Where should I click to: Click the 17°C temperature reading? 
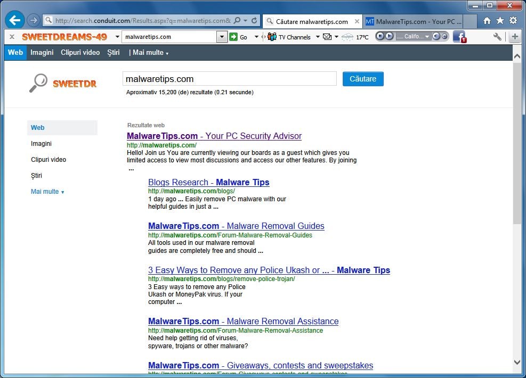[362, 37]
